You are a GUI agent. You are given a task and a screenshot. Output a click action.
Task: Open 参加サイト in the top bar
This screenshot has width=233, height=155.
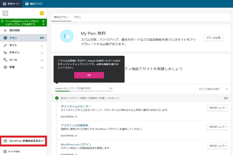pyautogui.click(x=11, y=4)
